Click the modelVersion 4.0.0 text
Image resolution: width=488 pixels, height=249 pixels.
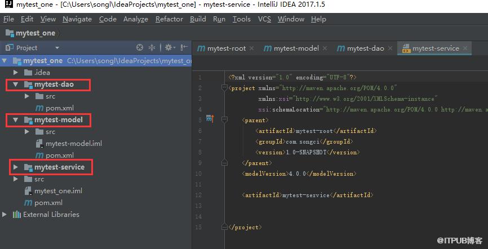pos(298,174)
